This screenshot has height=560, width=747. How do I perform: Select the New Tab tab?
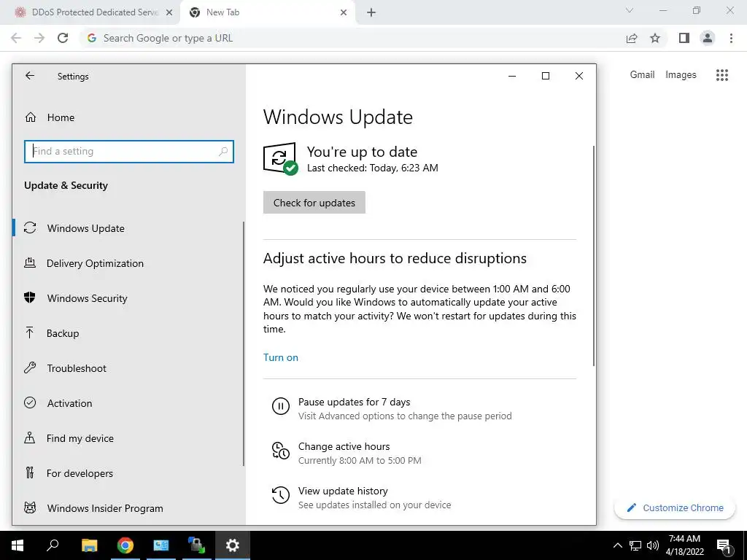pyautogui.click(x=267, y=12)
